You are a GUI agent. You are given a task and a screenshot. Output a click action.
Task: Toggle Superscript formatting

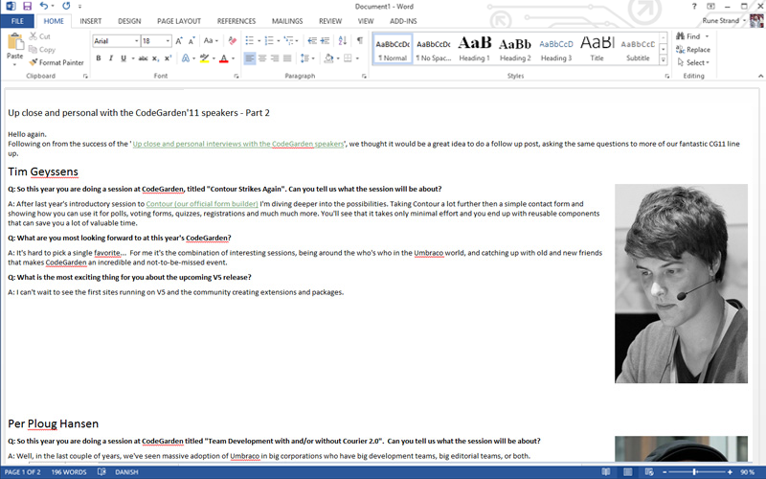pyautogui.click(x=168, y=58)
